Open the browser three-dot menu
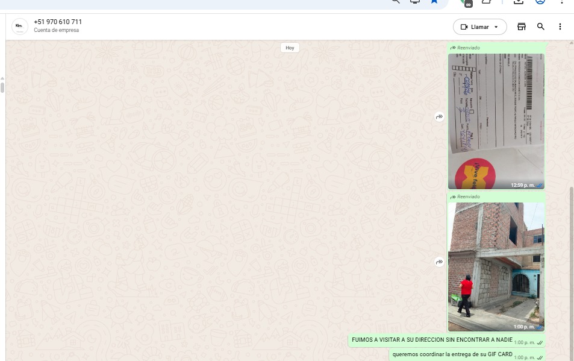This screenshot has width=574, height=361. coord(562,2)
